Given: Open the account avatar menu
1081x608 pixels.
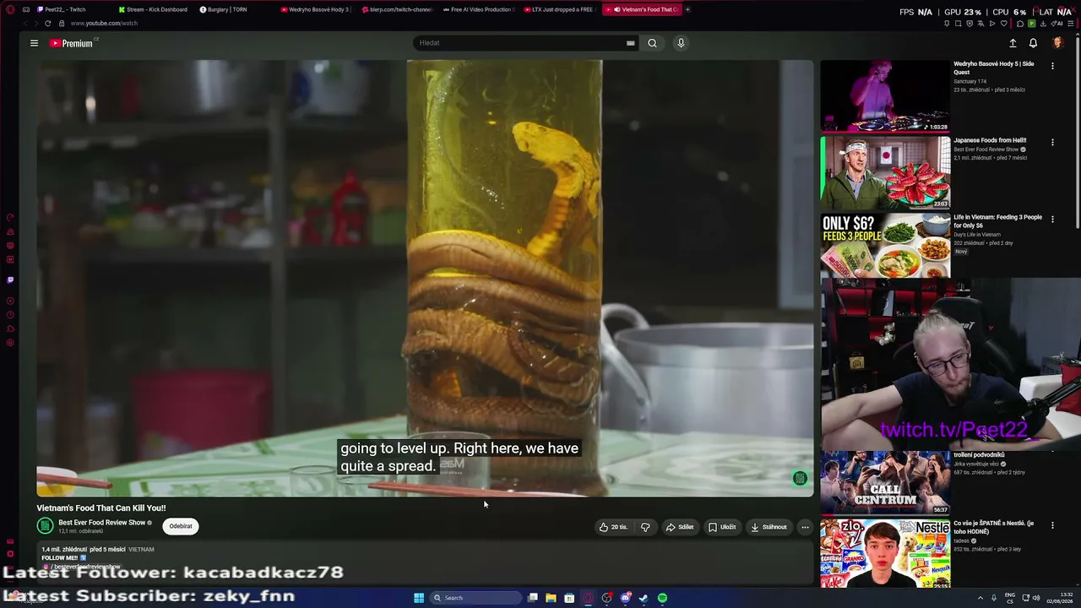Looking at the screenshot, I should 1057,43.
